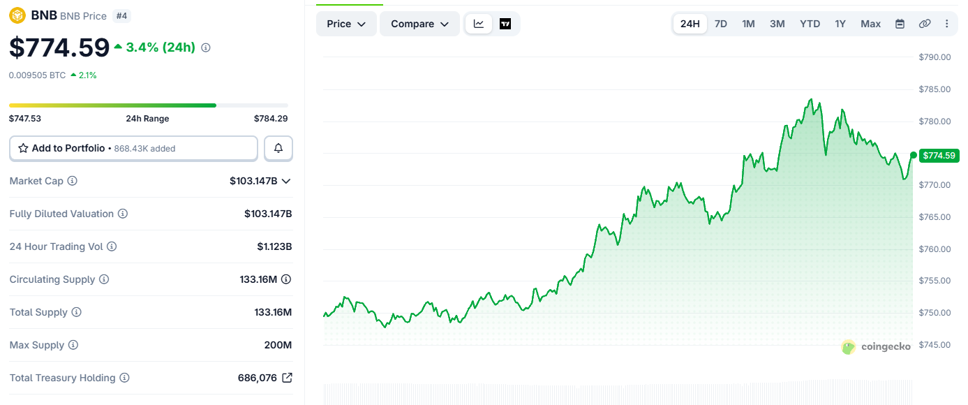Click the 3.4% (24h) change text

(x=161, y=47)
